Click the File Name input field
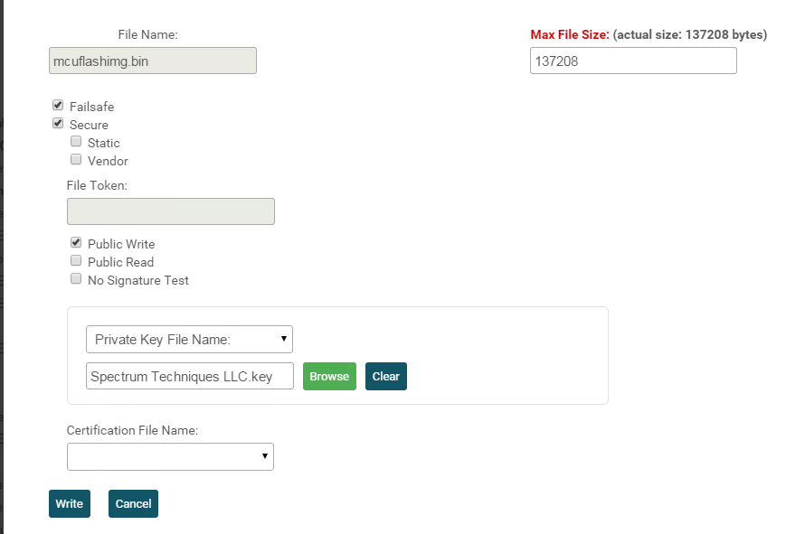Image resolution: width=786 pixels, height=534 pixels. pyautogui.click(x=153, y=61)
